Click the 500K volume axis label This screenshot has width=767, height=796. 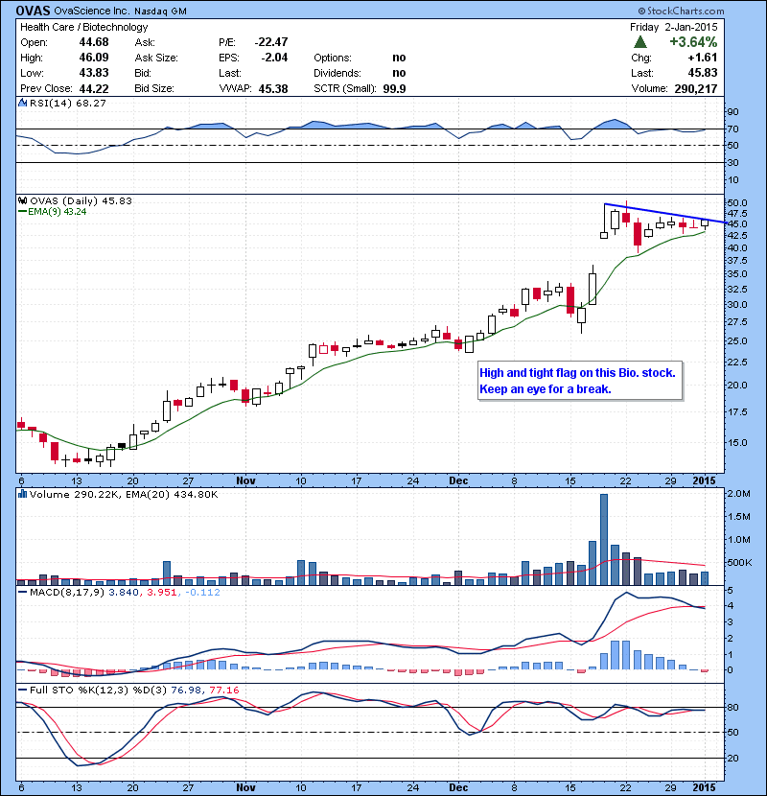(739, 563)
